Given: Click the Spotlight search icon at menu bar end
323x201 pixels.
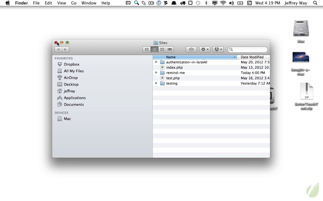Looking at the screenshot, I should tap(315, 3).
